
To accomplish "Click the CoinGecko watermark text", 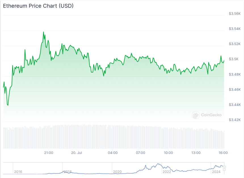I will pos(211,115).
